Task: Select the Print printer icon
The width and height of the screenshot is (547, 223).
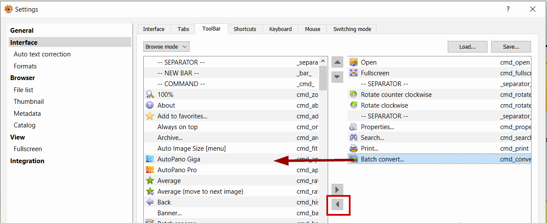Action: 354,149
